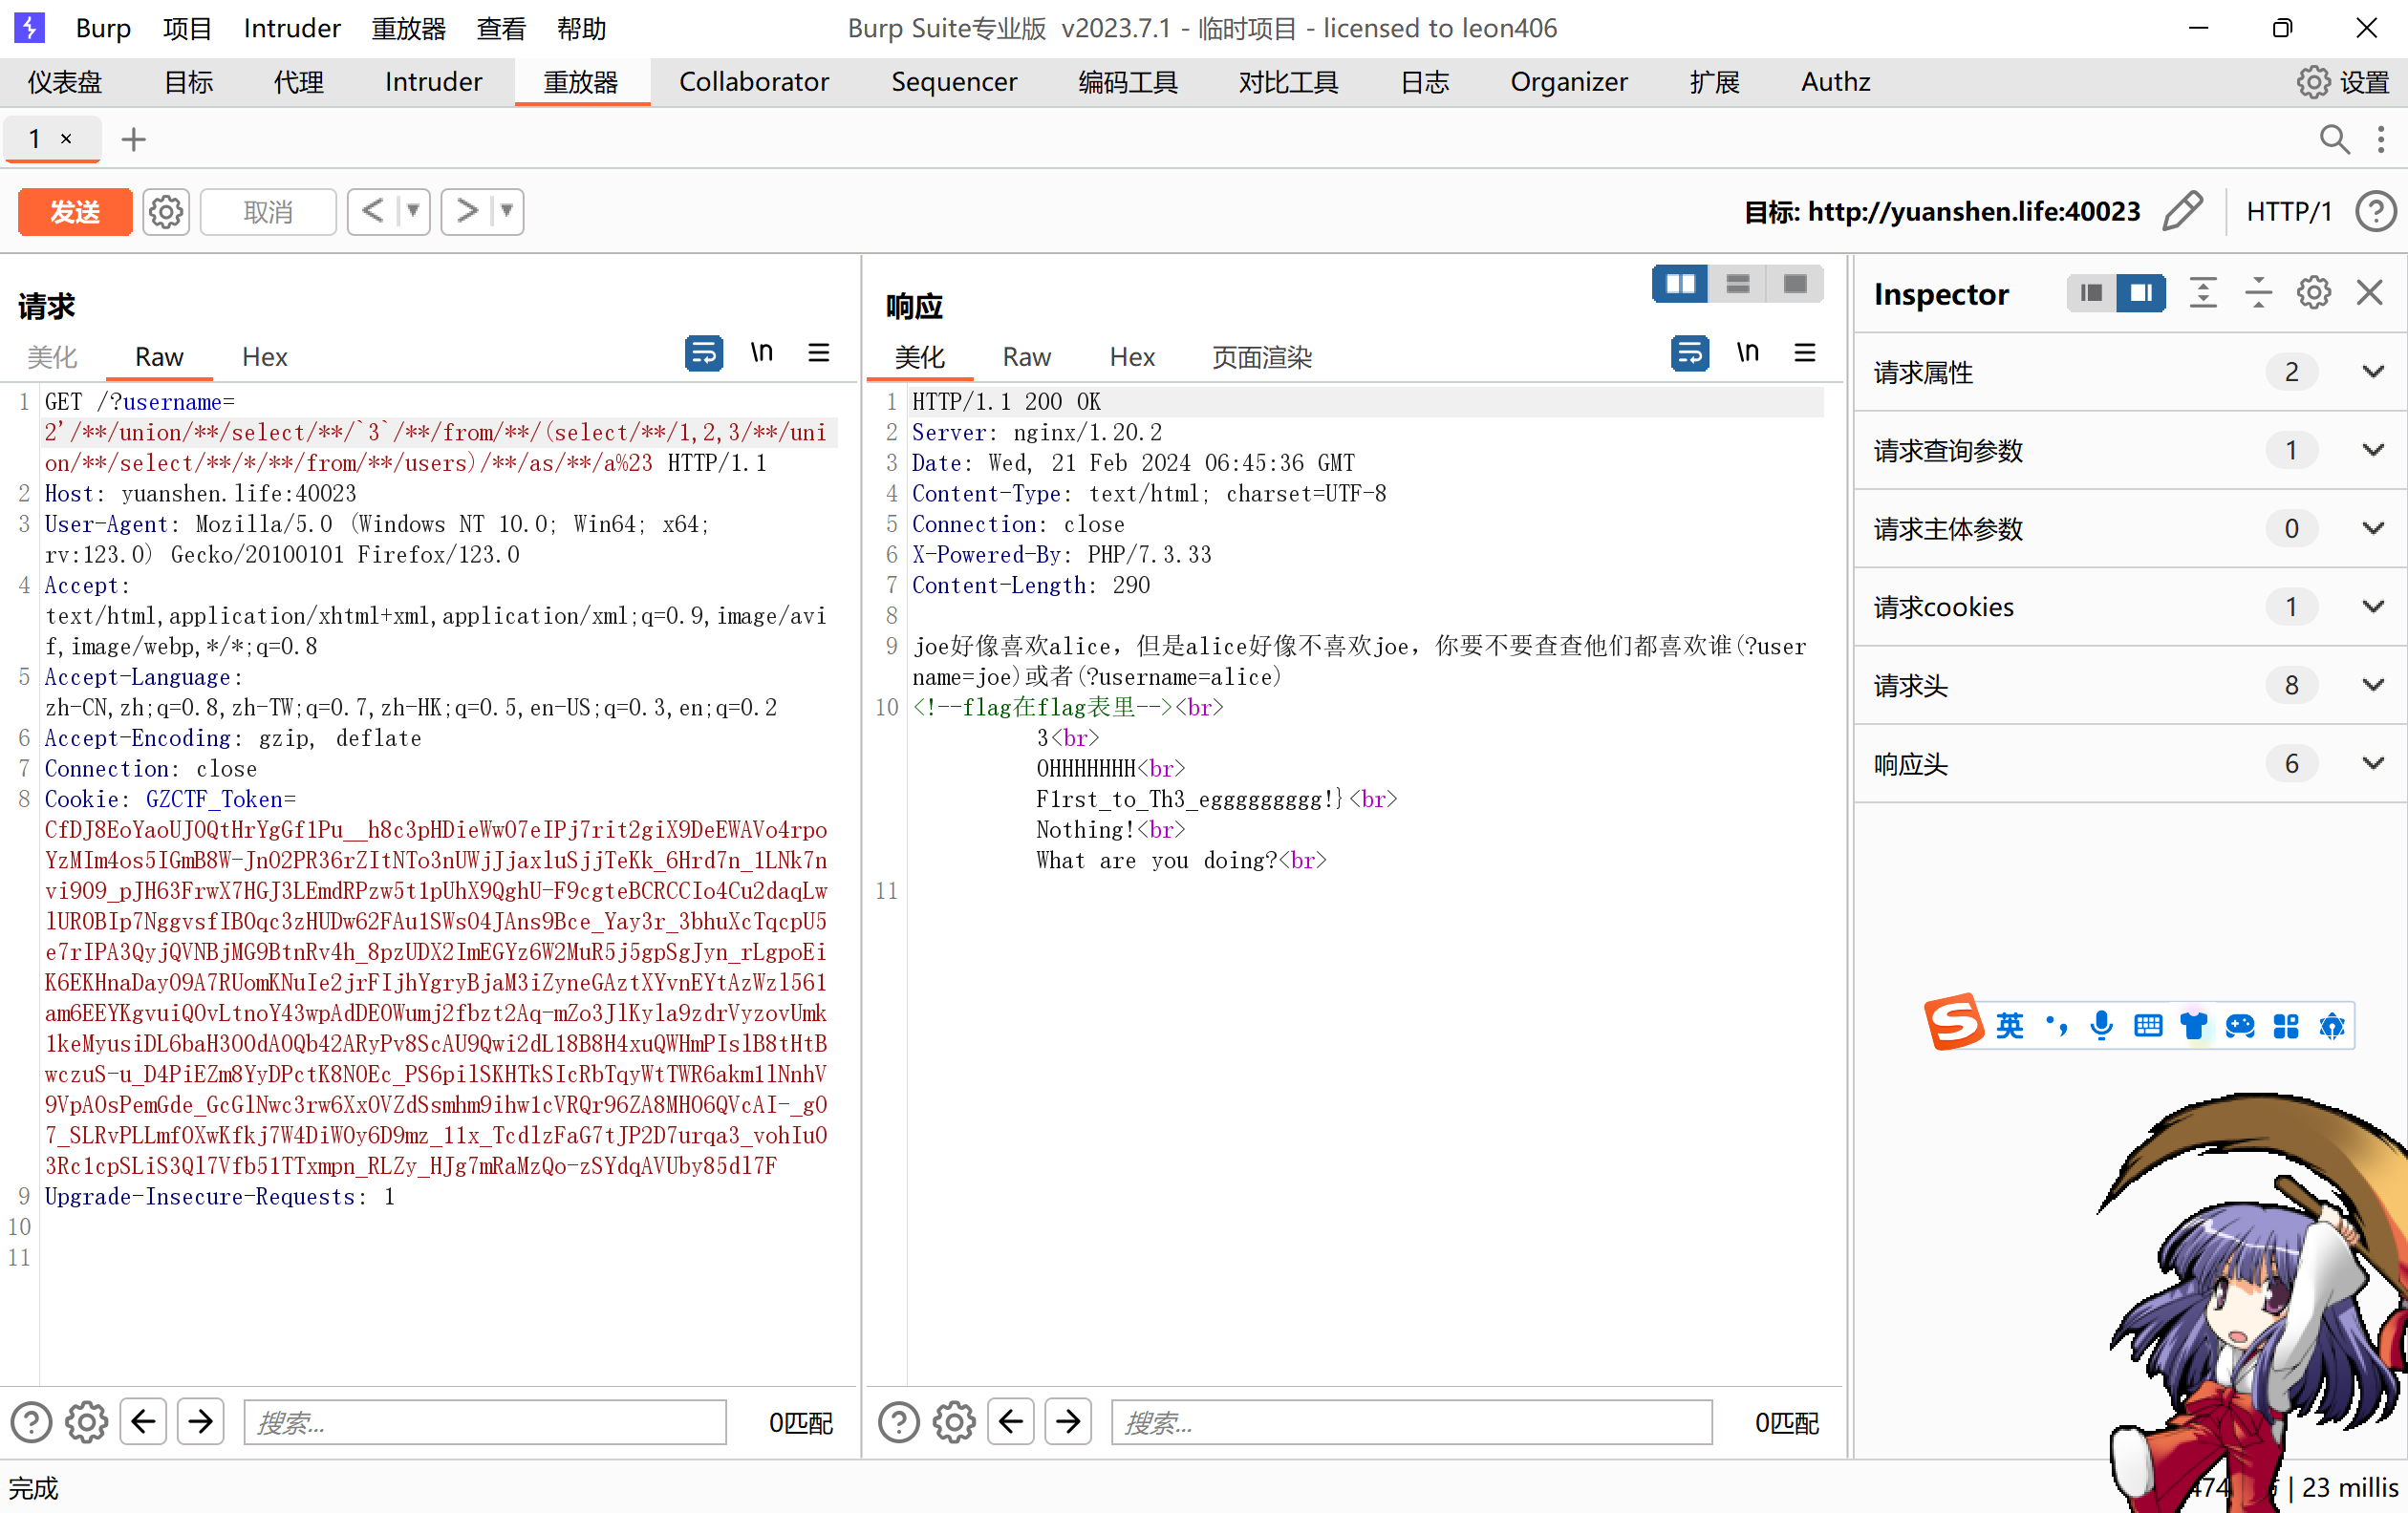The width and height of the screenshot is (2408, 1513).
Task: Open the 帮助 help menu
Action: 581,28
